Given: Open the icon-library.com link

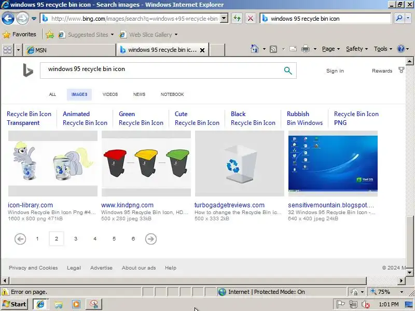Looking at the screenshot, I should pos(30,205).
